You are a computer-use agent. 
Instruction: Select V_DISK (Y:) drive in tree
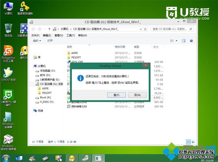point(44,102)
